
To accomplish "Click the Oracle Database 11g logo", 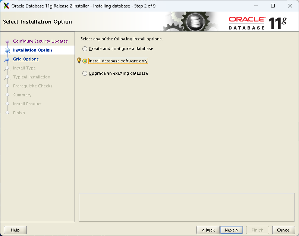I will [258, 23].
